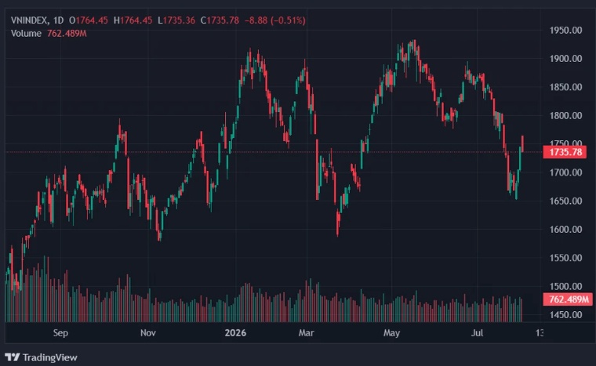
Task: Click the open value O1764.45
Action: coord(89,20)
